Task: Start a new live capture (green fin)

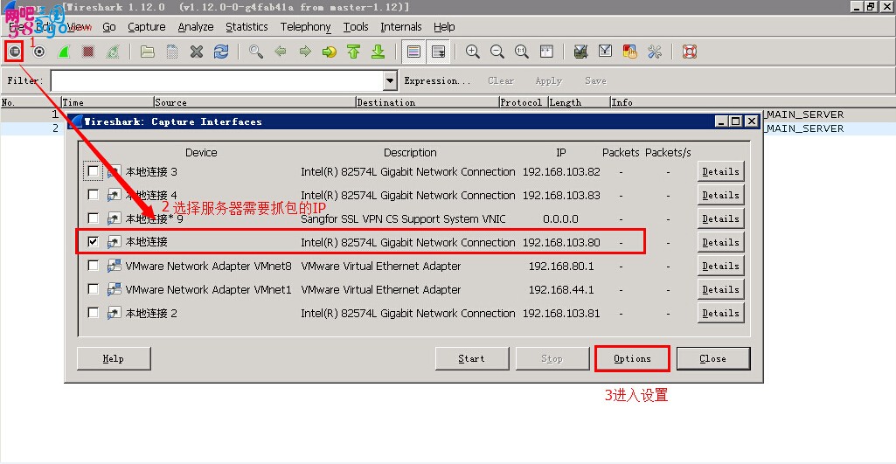Action: [x=64, y=52]
